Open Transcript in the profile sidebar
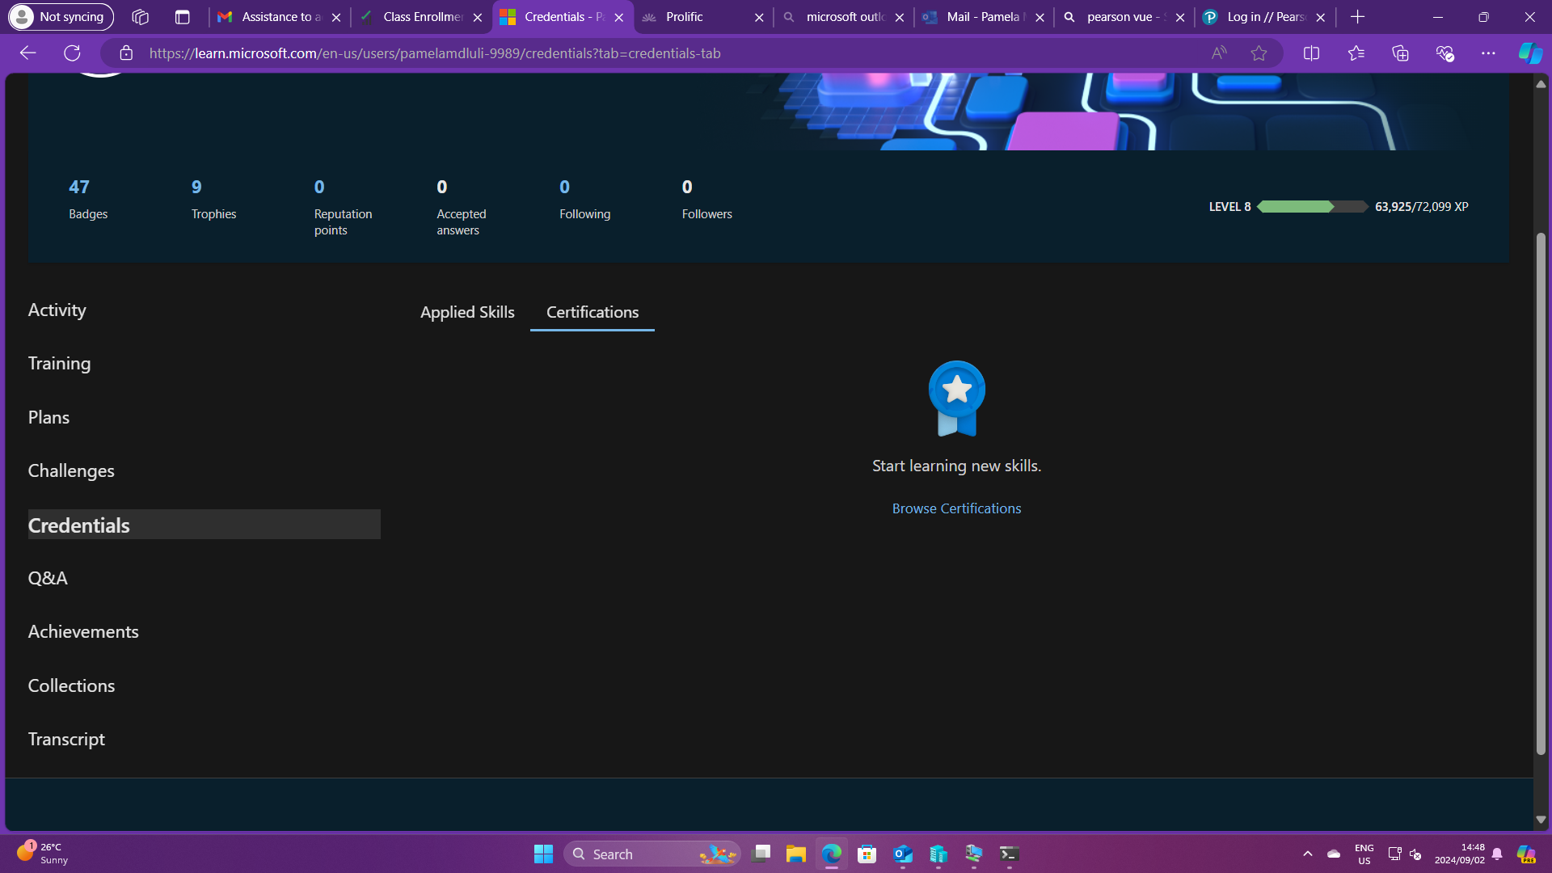The image size is (1552, 873). point(66,740)
